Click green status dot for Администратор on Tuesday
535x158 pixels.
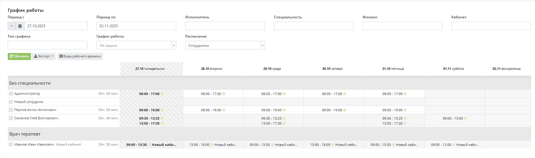pyautogui.click(x=224, y=94)
